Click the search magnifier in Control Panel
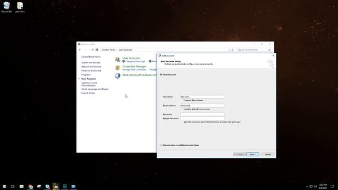Image resolution: width=338 pixels, height=190 pixels. [269, 50]
